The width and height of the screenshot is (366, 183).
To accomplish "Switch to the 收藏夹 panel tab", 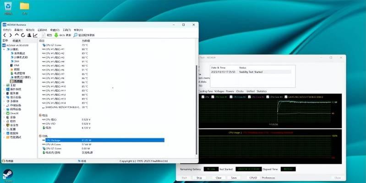I will [16, 41].
